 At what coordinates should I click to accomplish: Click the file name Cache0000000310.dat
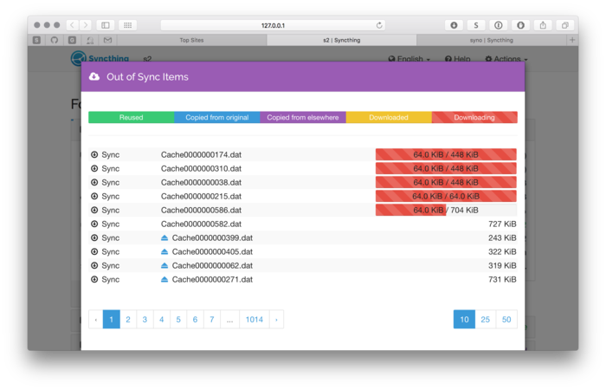[202, 168]
